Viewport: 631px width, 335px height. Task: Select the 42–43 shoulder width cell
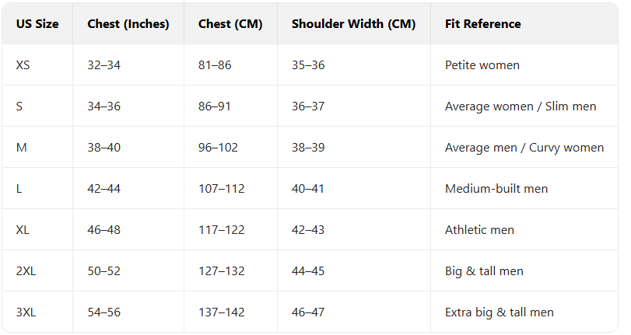(x=308, y=230)
